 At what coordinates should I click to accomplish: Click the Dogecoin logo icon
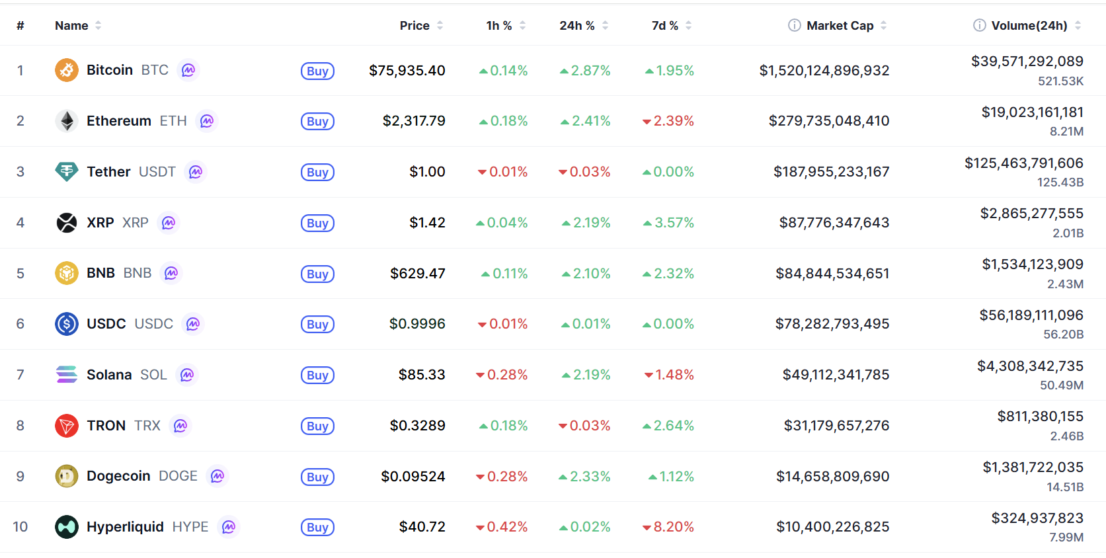point(67,476)
